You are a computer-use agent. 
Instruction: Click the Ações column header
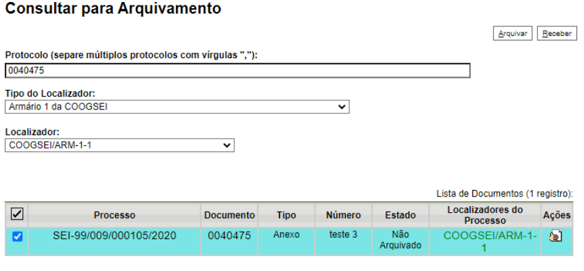556,215
